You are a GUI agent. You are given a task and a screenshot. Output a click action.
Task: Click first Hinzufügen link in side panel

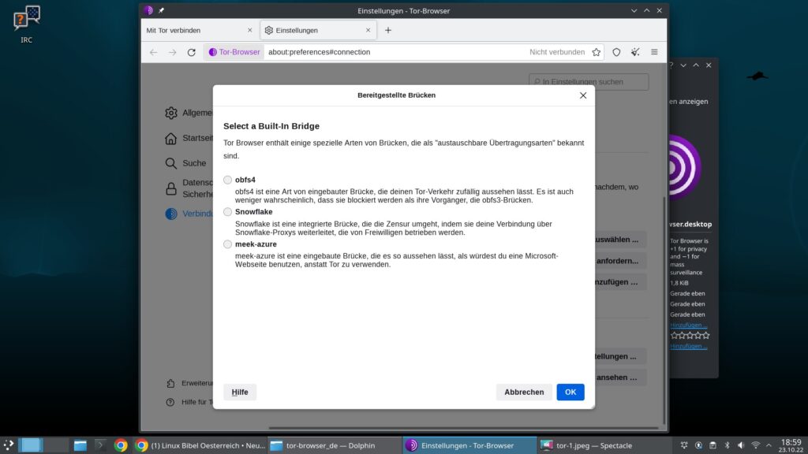click(x=688, y=325)
